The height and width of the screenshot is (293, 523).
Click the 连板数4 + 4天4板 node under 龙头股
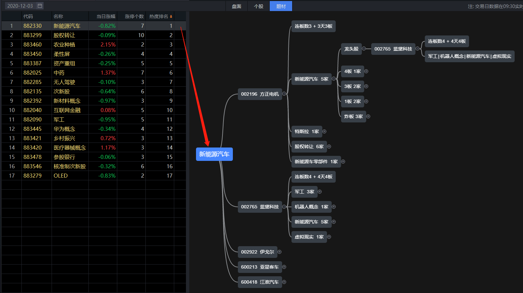click(447, 41)
